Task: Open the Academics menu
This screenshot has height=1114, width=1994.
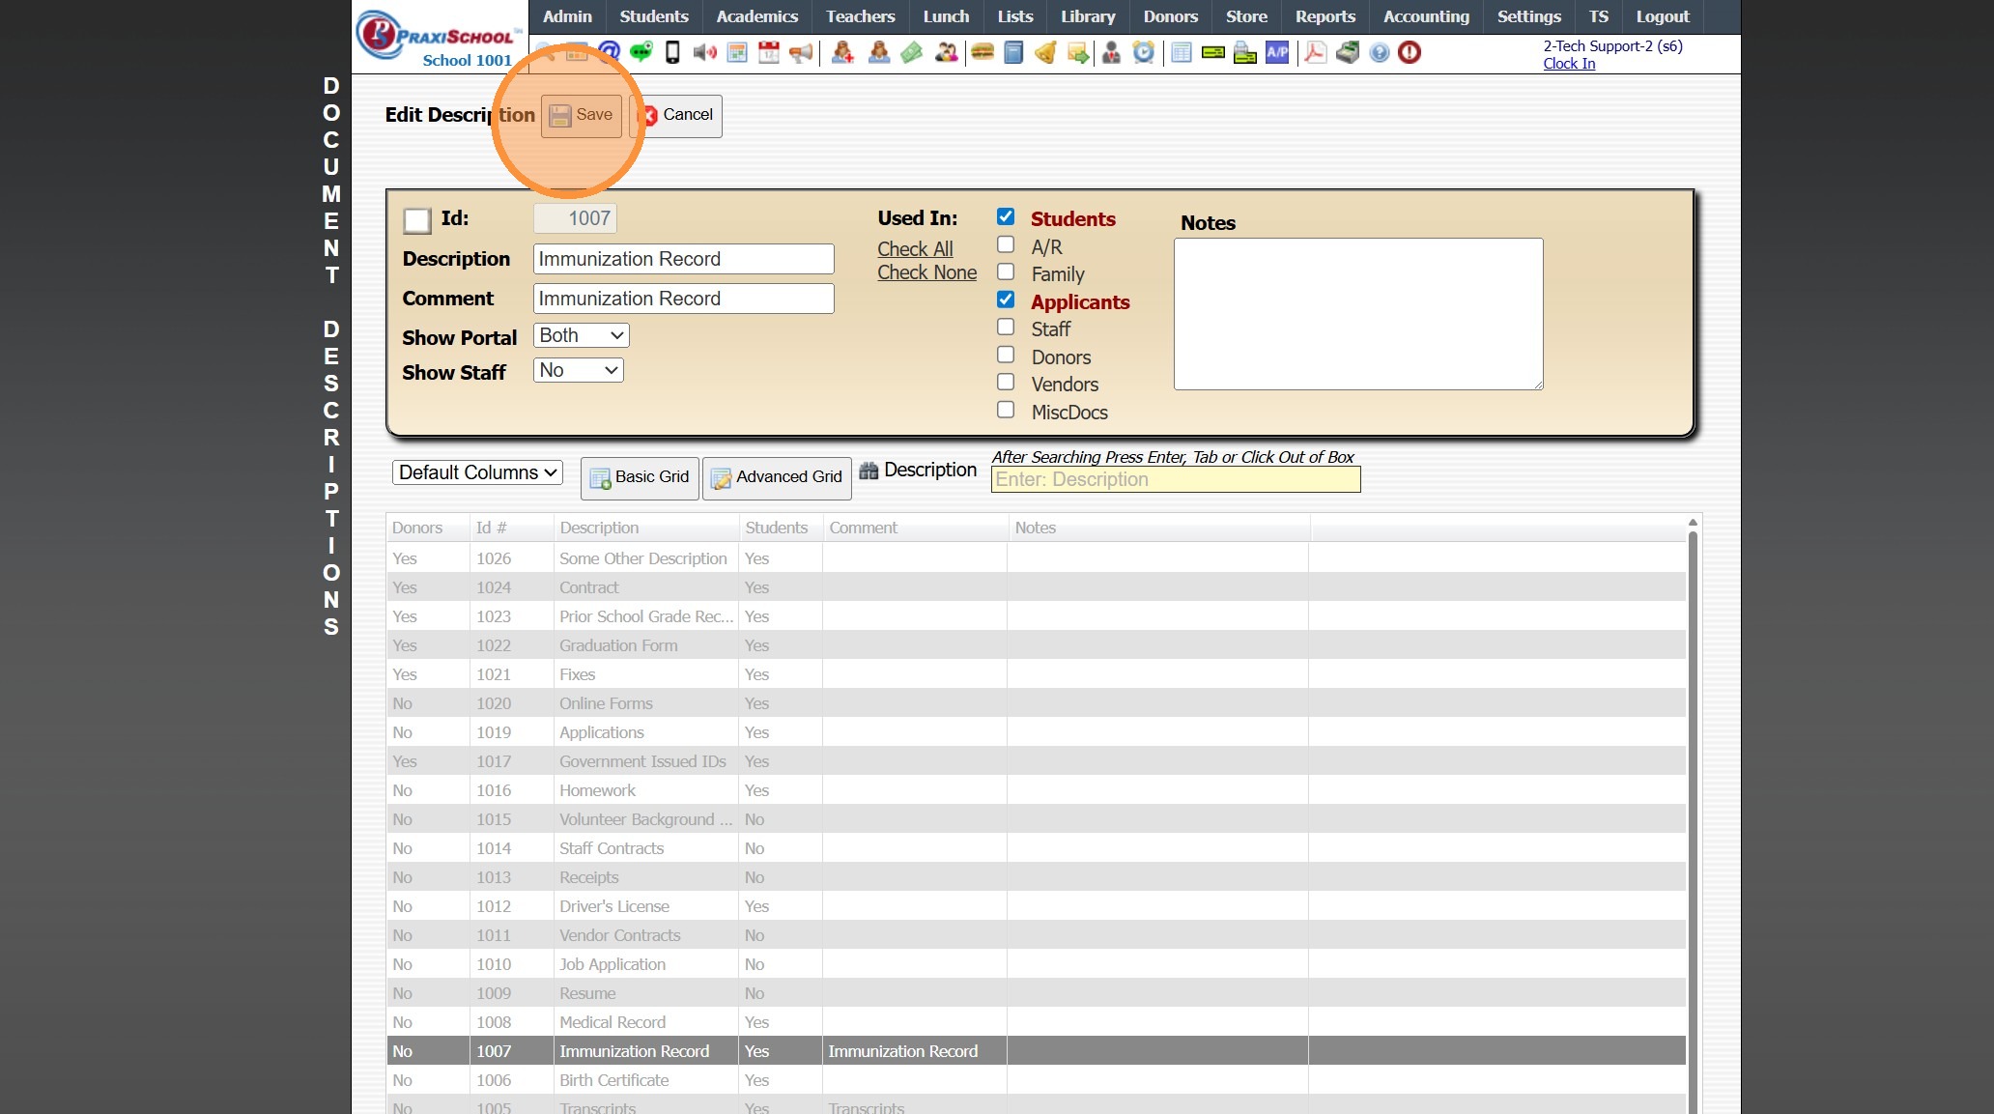Action: point(756,16)
